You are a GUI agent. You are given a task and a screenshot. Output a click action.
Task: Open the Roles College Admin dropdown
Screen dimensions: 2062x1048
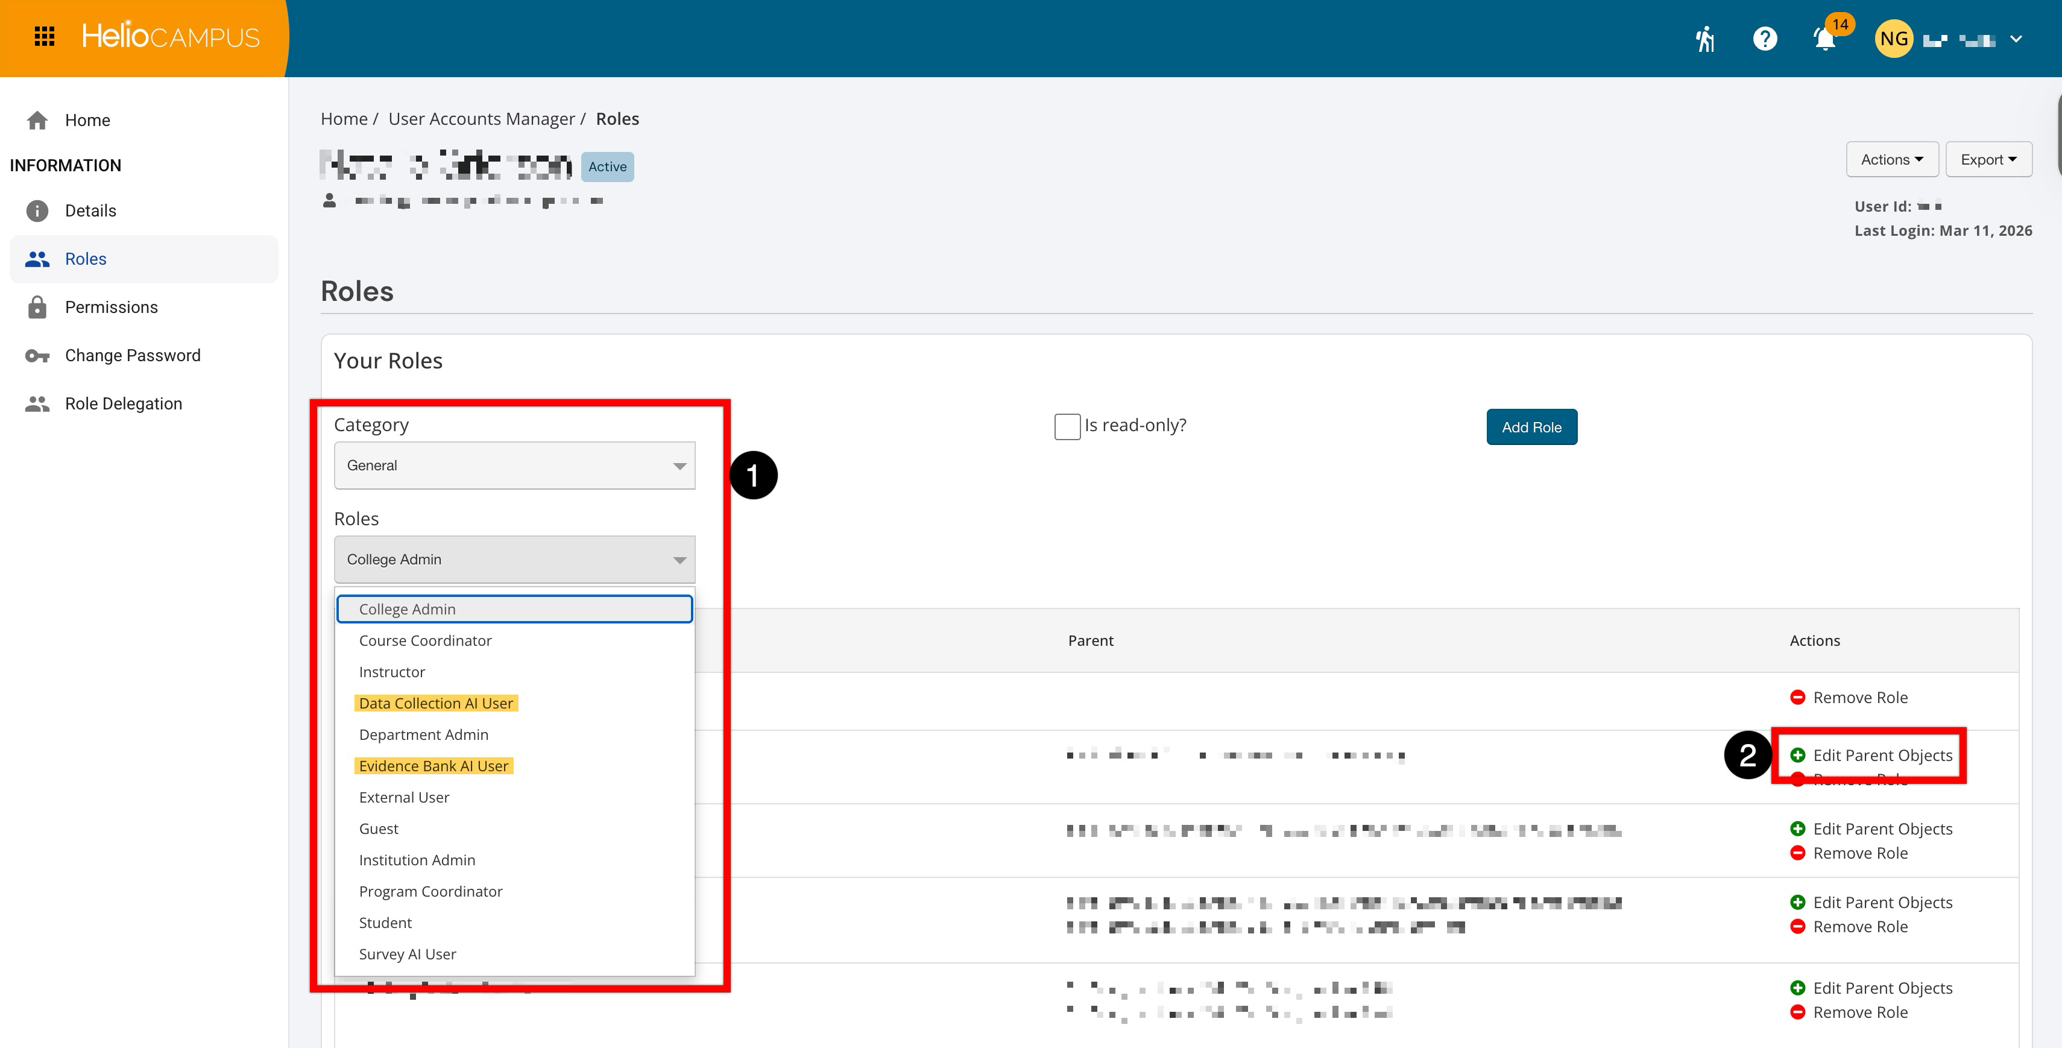514,559
